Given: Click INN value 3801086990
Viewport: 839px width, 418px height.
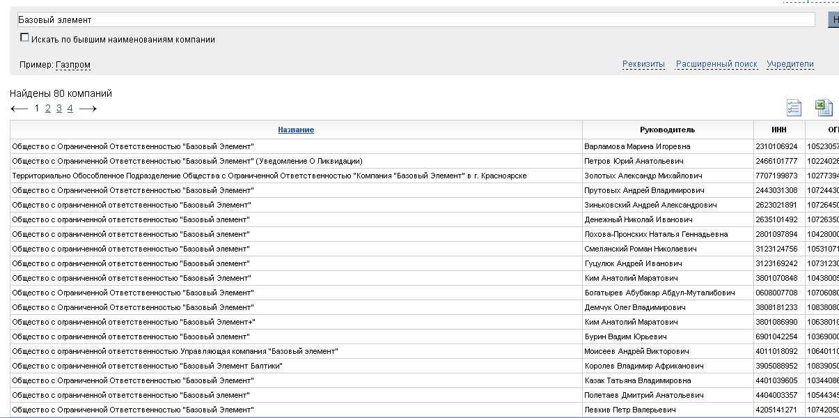Looking at the screenshot, I should 776,322.
